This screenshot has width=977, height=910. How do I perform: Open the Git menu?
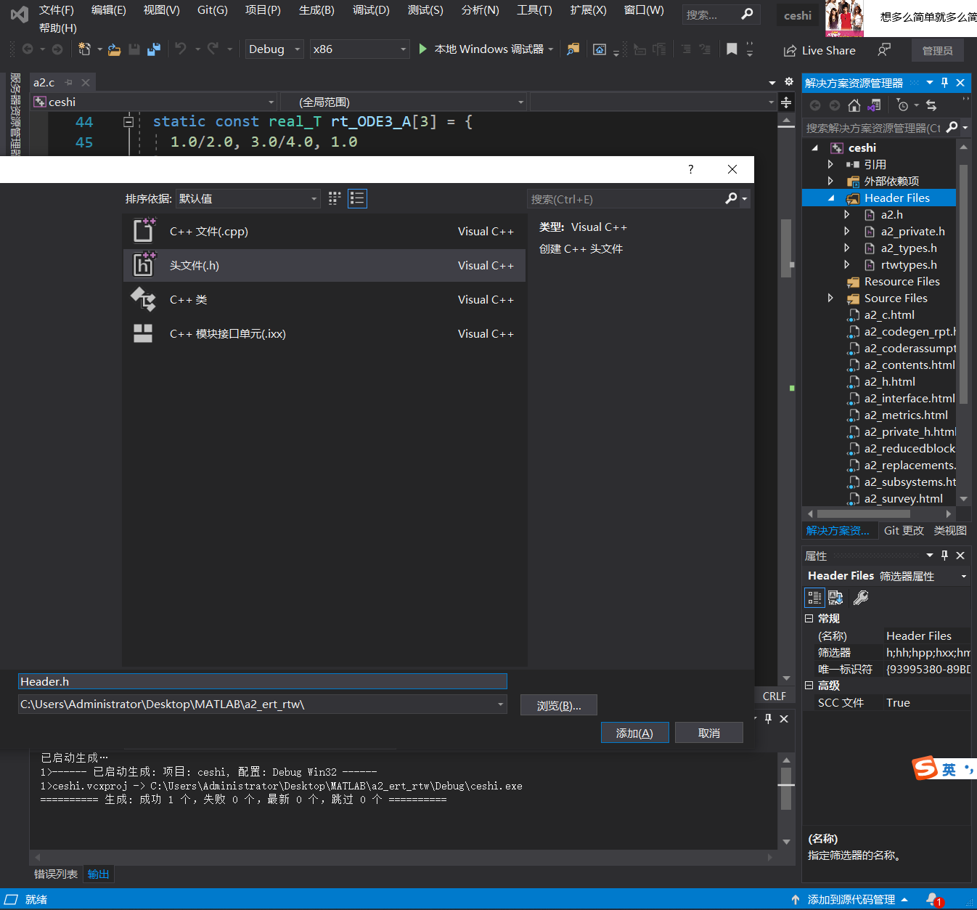coord(211,10)
